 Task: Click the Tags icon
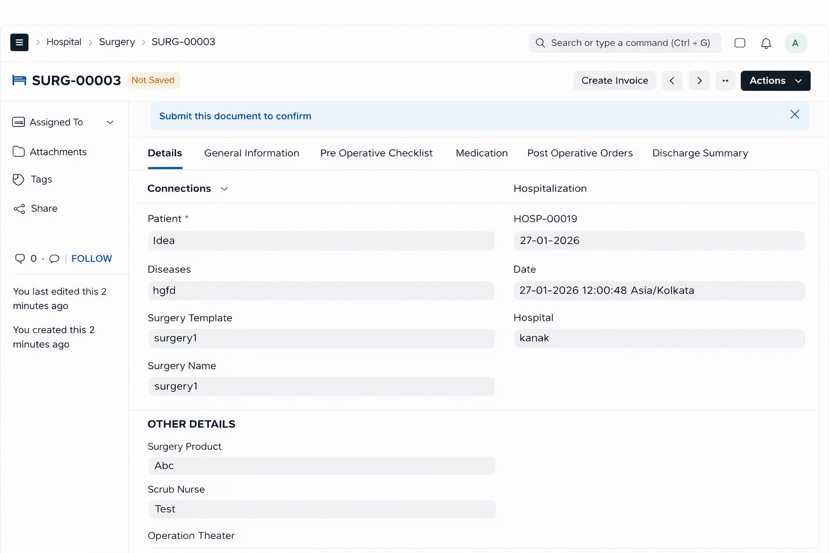pos(18,179)
